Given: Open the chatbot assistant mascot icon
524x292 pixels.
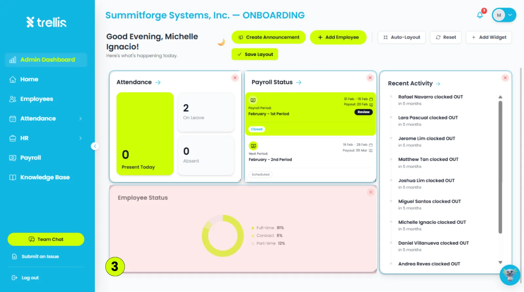Looking at the screenshot, I should [510, 275].
